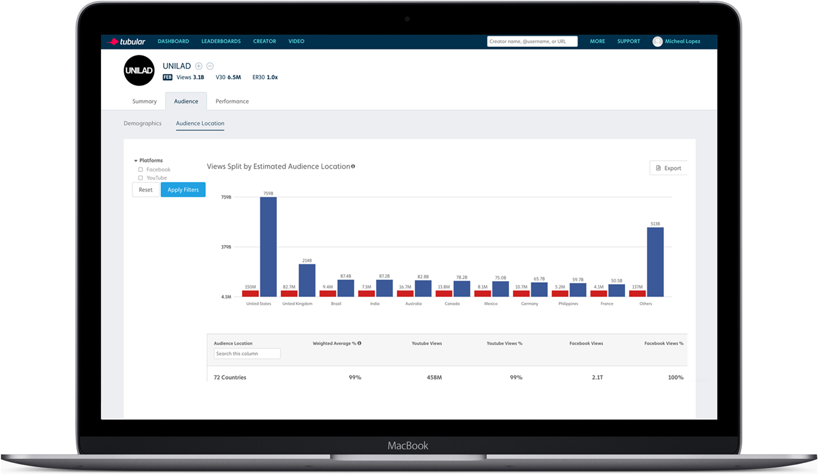Select the Audience Location sub-tab
This screenshot has width=818, height=474.
pyautogui.click(x=200, y=123)
